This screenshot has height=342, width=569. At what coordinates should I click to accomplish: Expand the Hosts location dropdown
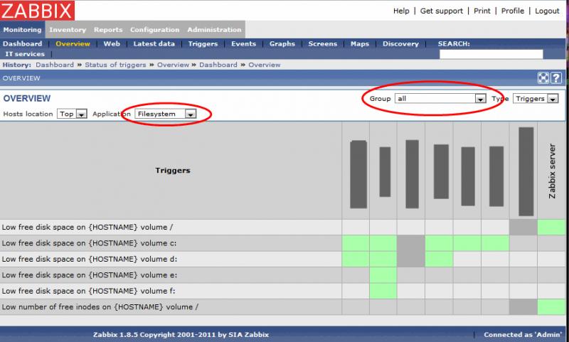72,114
